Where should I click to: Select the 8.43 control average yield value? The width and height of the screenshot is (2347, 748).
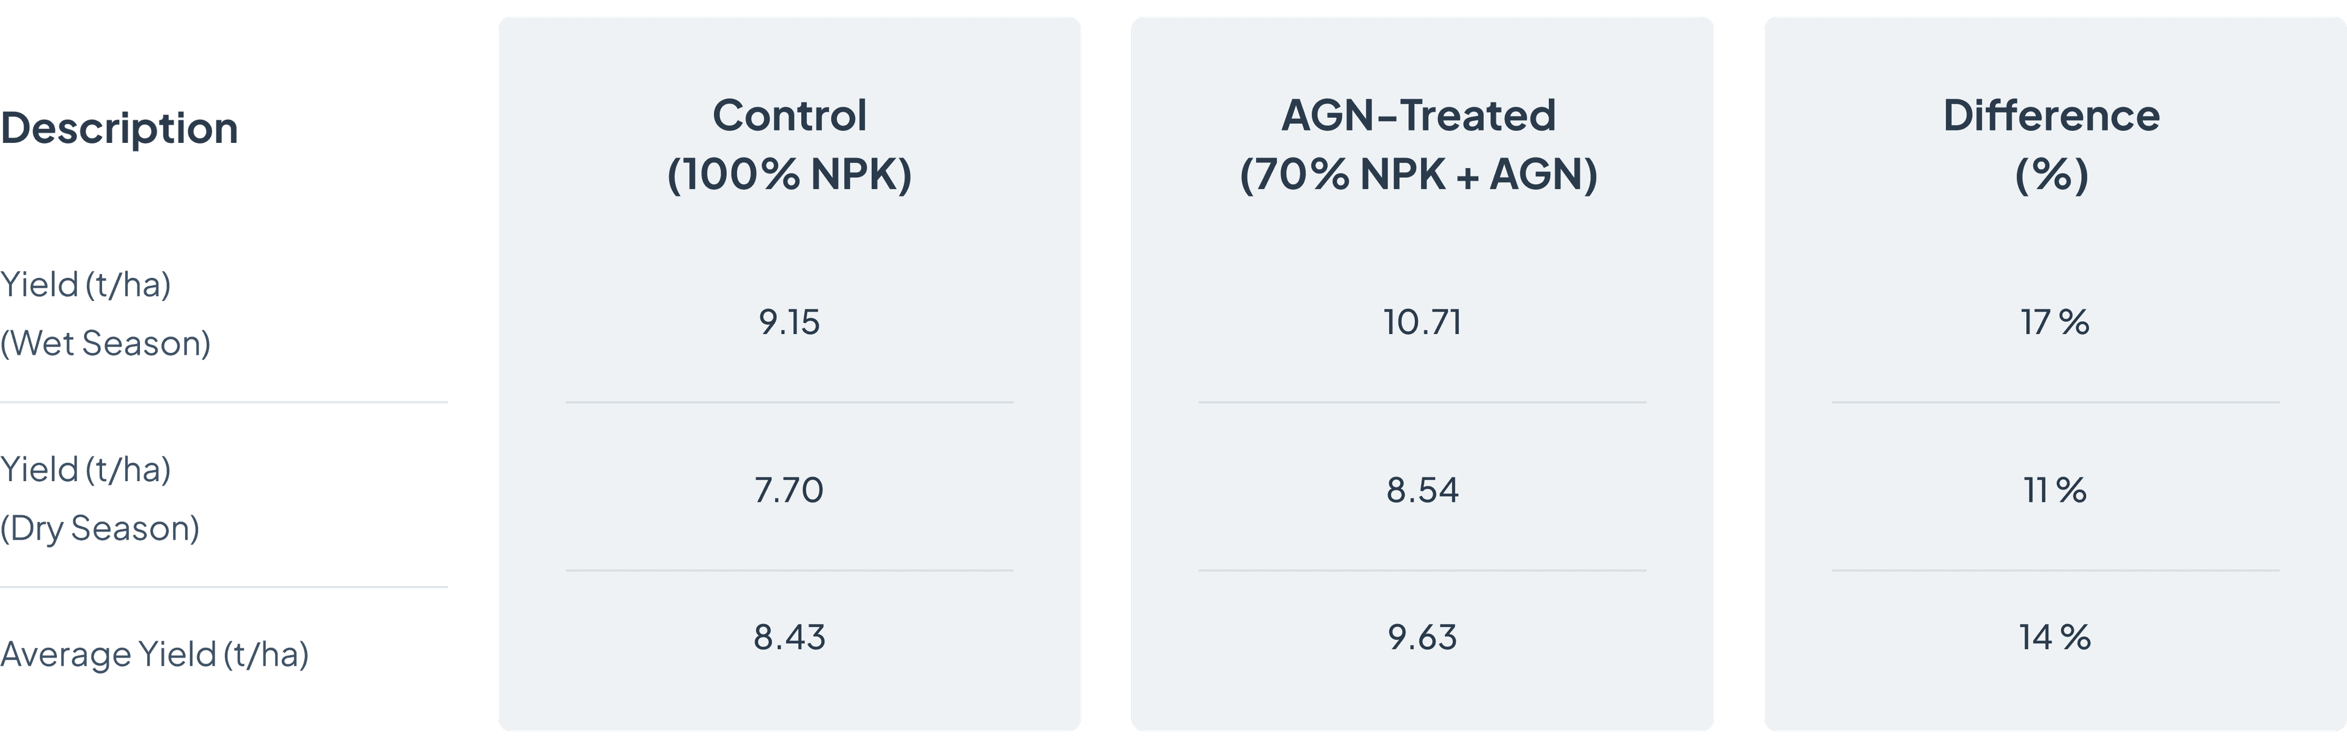tap(789, 637)
